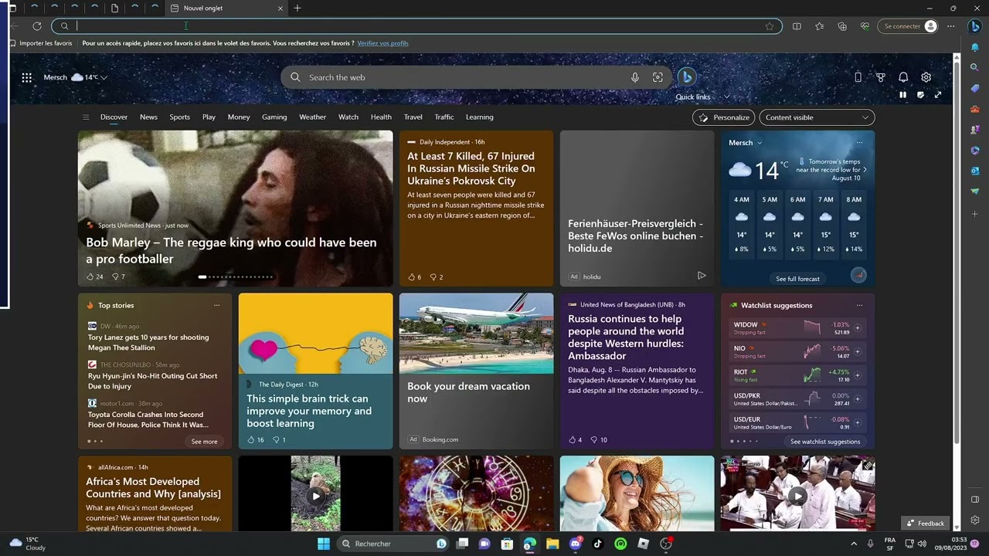Screen dimensions: 989x556
Task: Open the split screen view icon
Action: (x=797, y=26)
